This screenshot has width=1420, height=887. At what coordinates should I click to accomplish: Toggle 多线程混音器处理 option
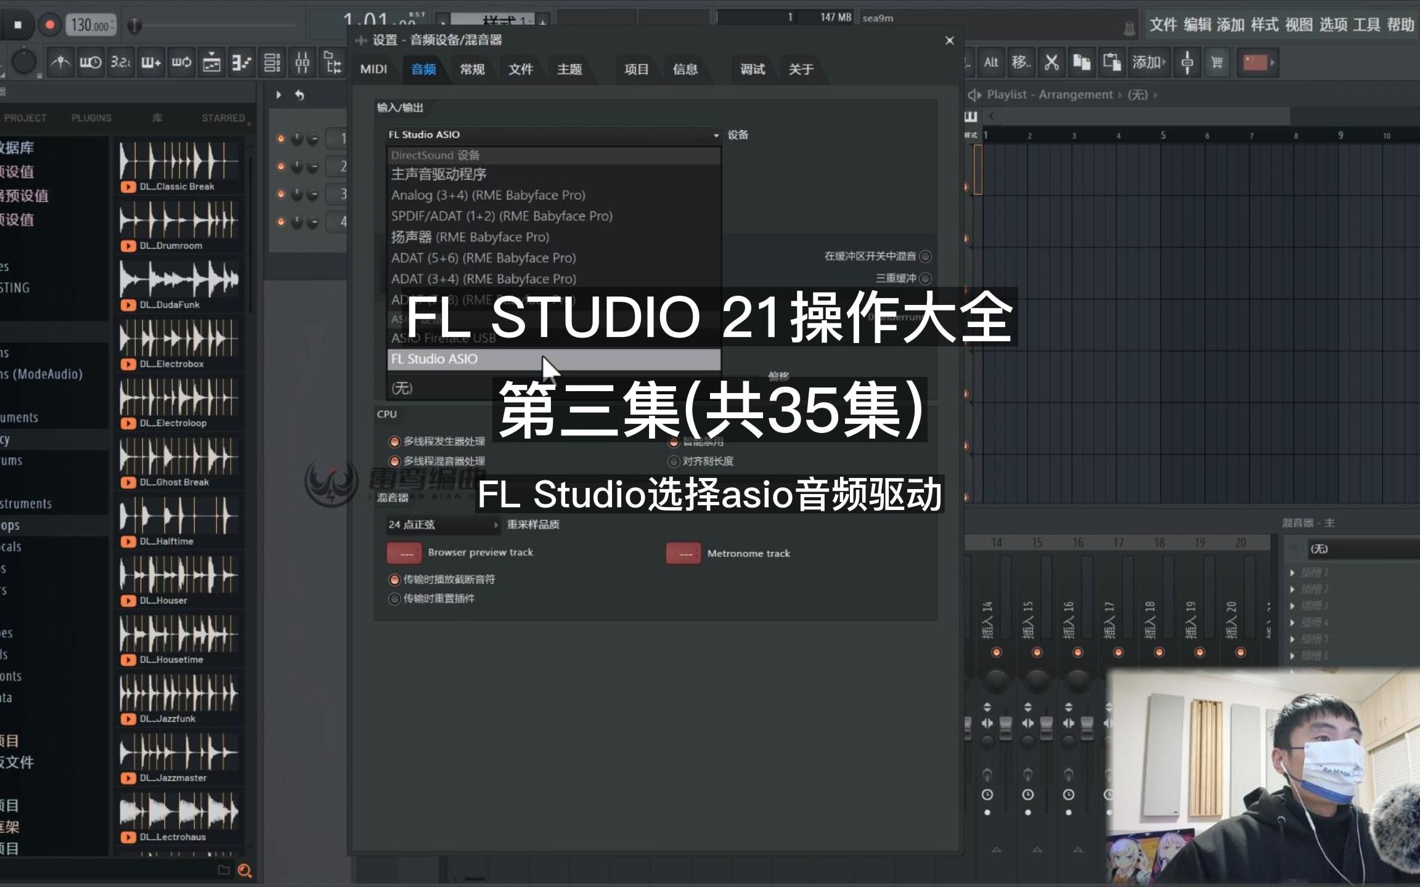[394, 461]
